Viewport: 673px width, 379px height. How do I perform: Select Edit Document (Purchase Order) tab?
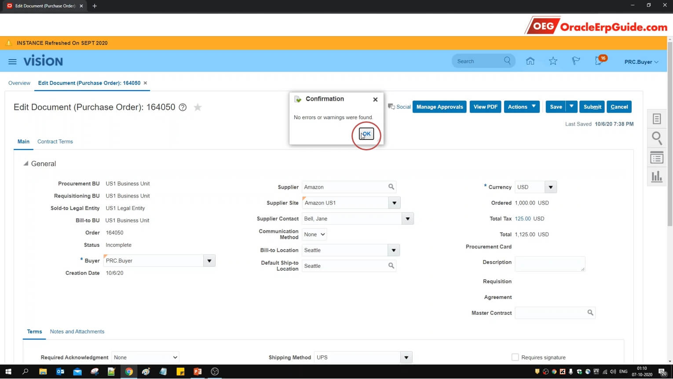(x=89, y=83)
